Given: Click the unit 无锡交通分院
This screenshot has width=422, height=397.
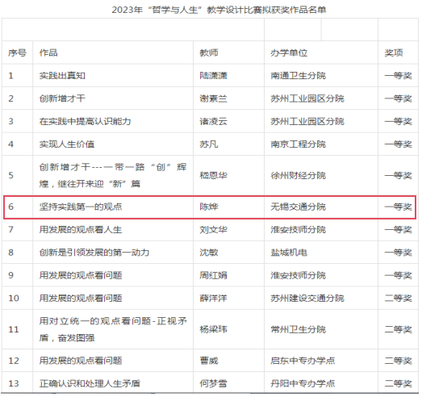Looking at the screenshot, I should pos(299,207).
